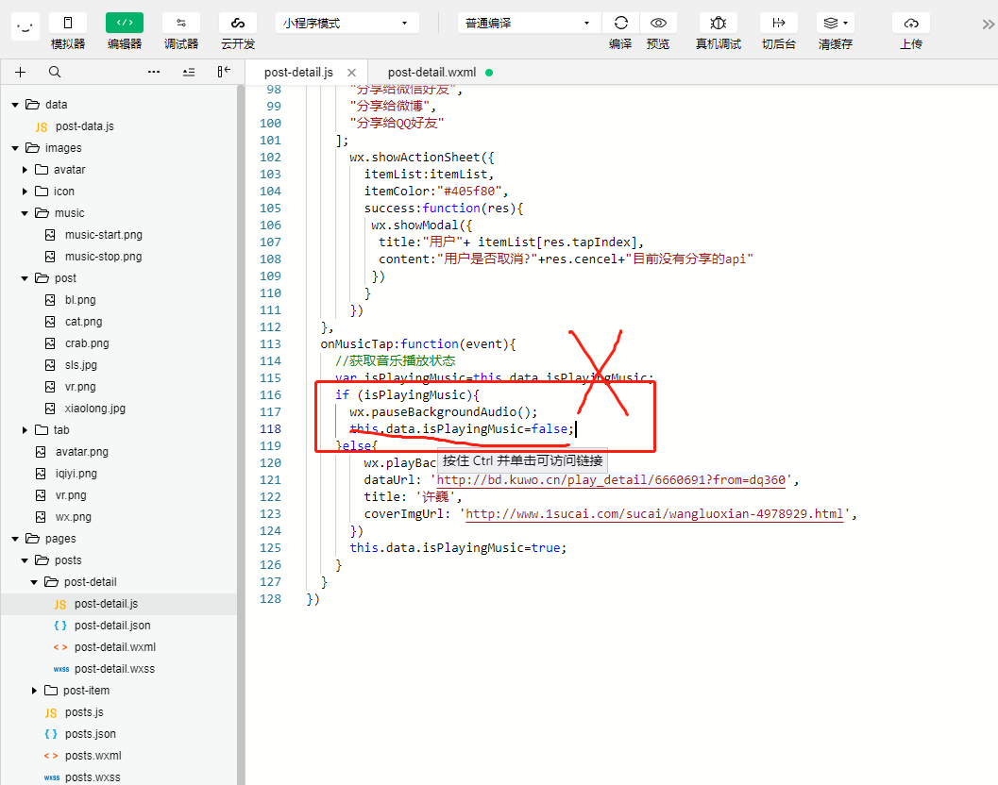Open 云开发 cloud development
This screenshot has height=785, width=998.
click(x=238, y=23)
